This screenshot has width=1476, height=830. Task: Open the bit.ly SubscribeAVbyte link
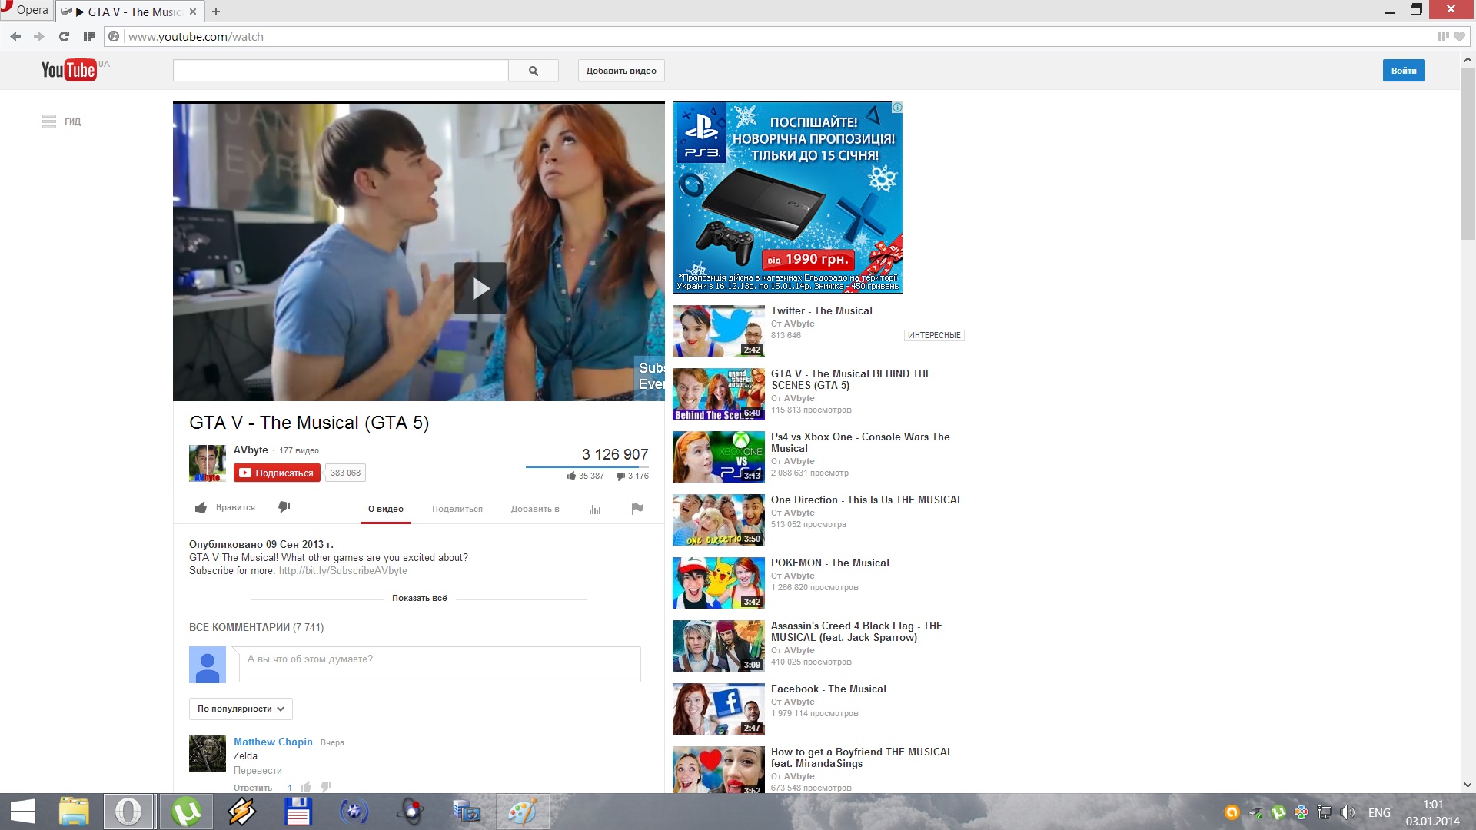pyautogui.click(x=343, y=571)
